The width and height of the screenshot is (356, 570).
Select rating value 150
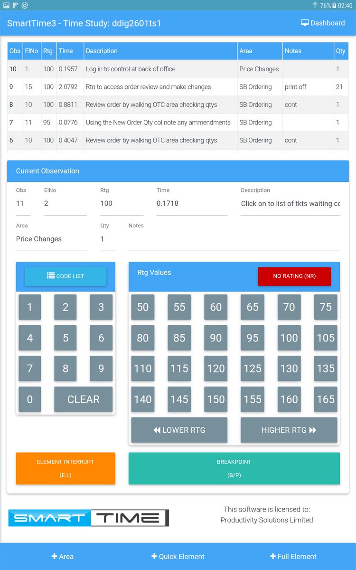click(x=216, y=399)
